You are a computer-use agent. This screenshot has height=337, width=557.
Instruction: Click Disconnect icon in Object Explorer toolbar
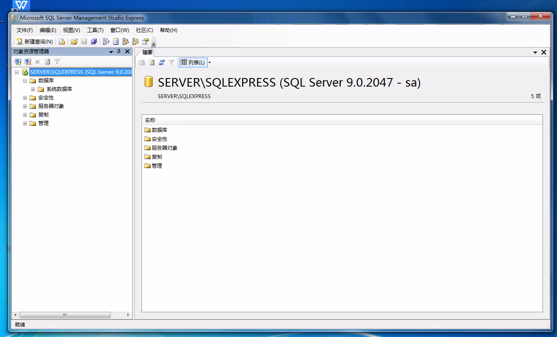[28, 62]
